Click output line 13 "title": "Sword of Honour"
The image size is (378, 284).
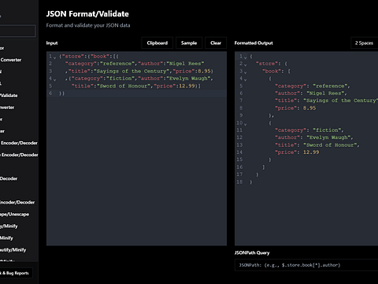[317, 145]
